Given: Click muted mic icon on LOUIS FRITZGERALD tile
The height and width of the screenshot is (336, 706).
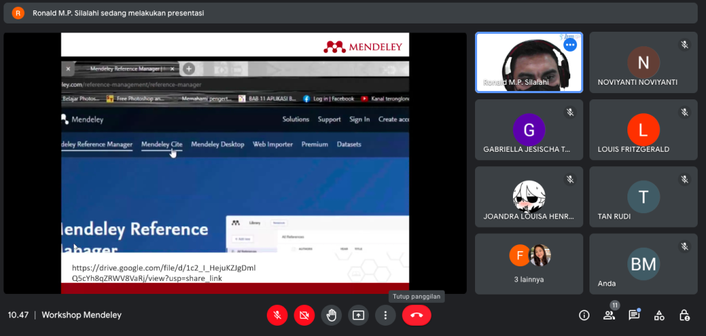Looking at the screenshot, I should pyautogui.click(x=685, y=112).
